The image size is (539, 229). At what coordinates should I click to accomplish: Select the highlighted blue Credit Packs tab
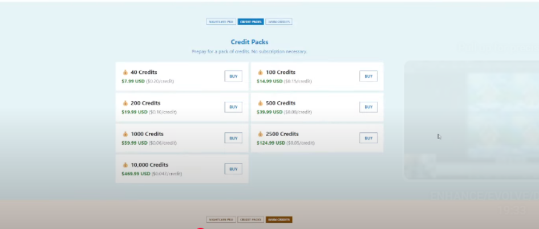pyautogui.click(x=250, y=22)
